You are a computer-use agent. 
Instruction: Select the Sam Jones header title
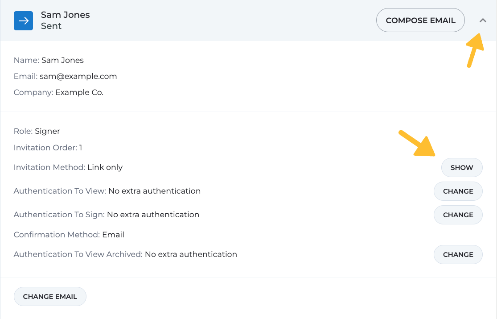(65, 15)
